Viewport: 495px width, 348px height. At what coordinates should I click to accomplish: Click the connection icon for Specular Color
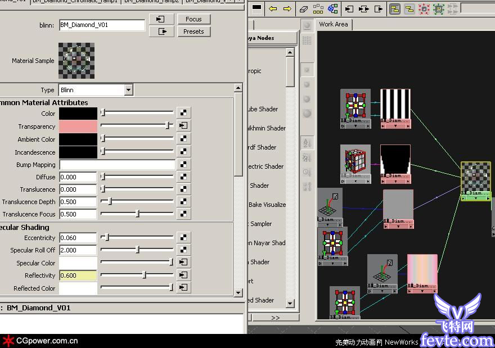click(183, 262)
